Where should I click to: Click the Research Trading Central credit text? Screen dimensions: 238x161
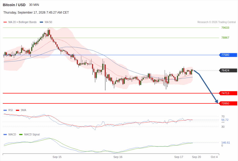click(x=216, y=22)
